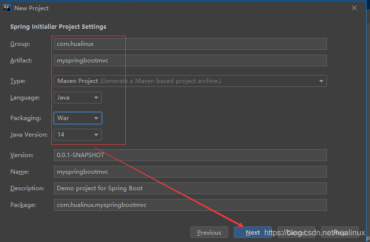Edit the Group field com.hualinux
370x242 pixels.
tap(190, 44)
